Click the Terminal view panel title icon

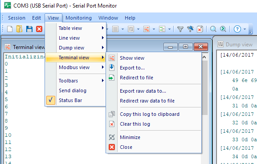pos(8,47)
